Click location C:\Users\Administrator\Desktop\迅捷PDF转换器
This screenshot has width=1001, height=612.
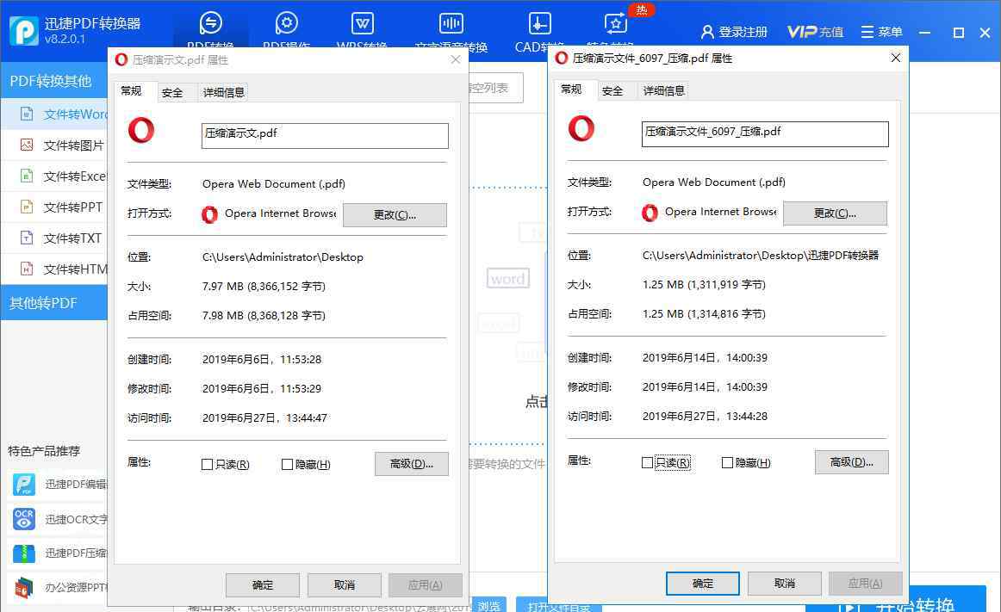[761, 256]
